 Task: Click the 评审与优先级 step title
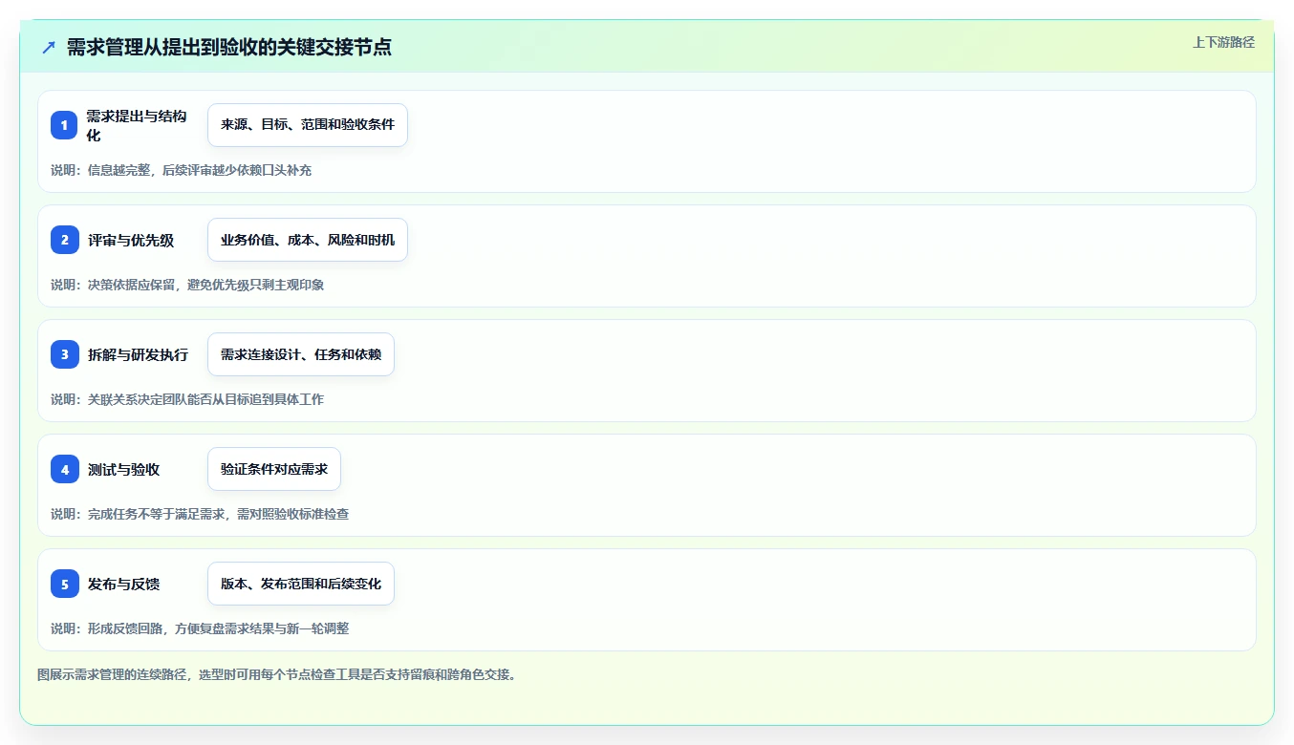(x=131, y=240)
